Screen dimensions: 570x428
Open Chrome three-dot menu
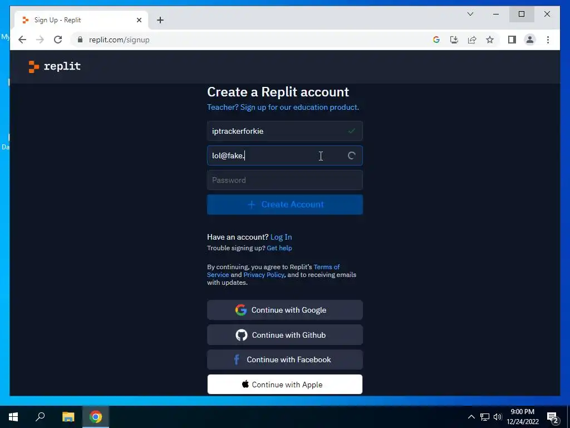(x=548, y=40)
